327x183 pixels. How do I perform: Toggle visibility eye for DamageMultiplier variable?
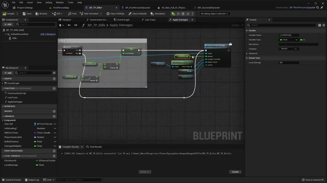pos(55,146)
